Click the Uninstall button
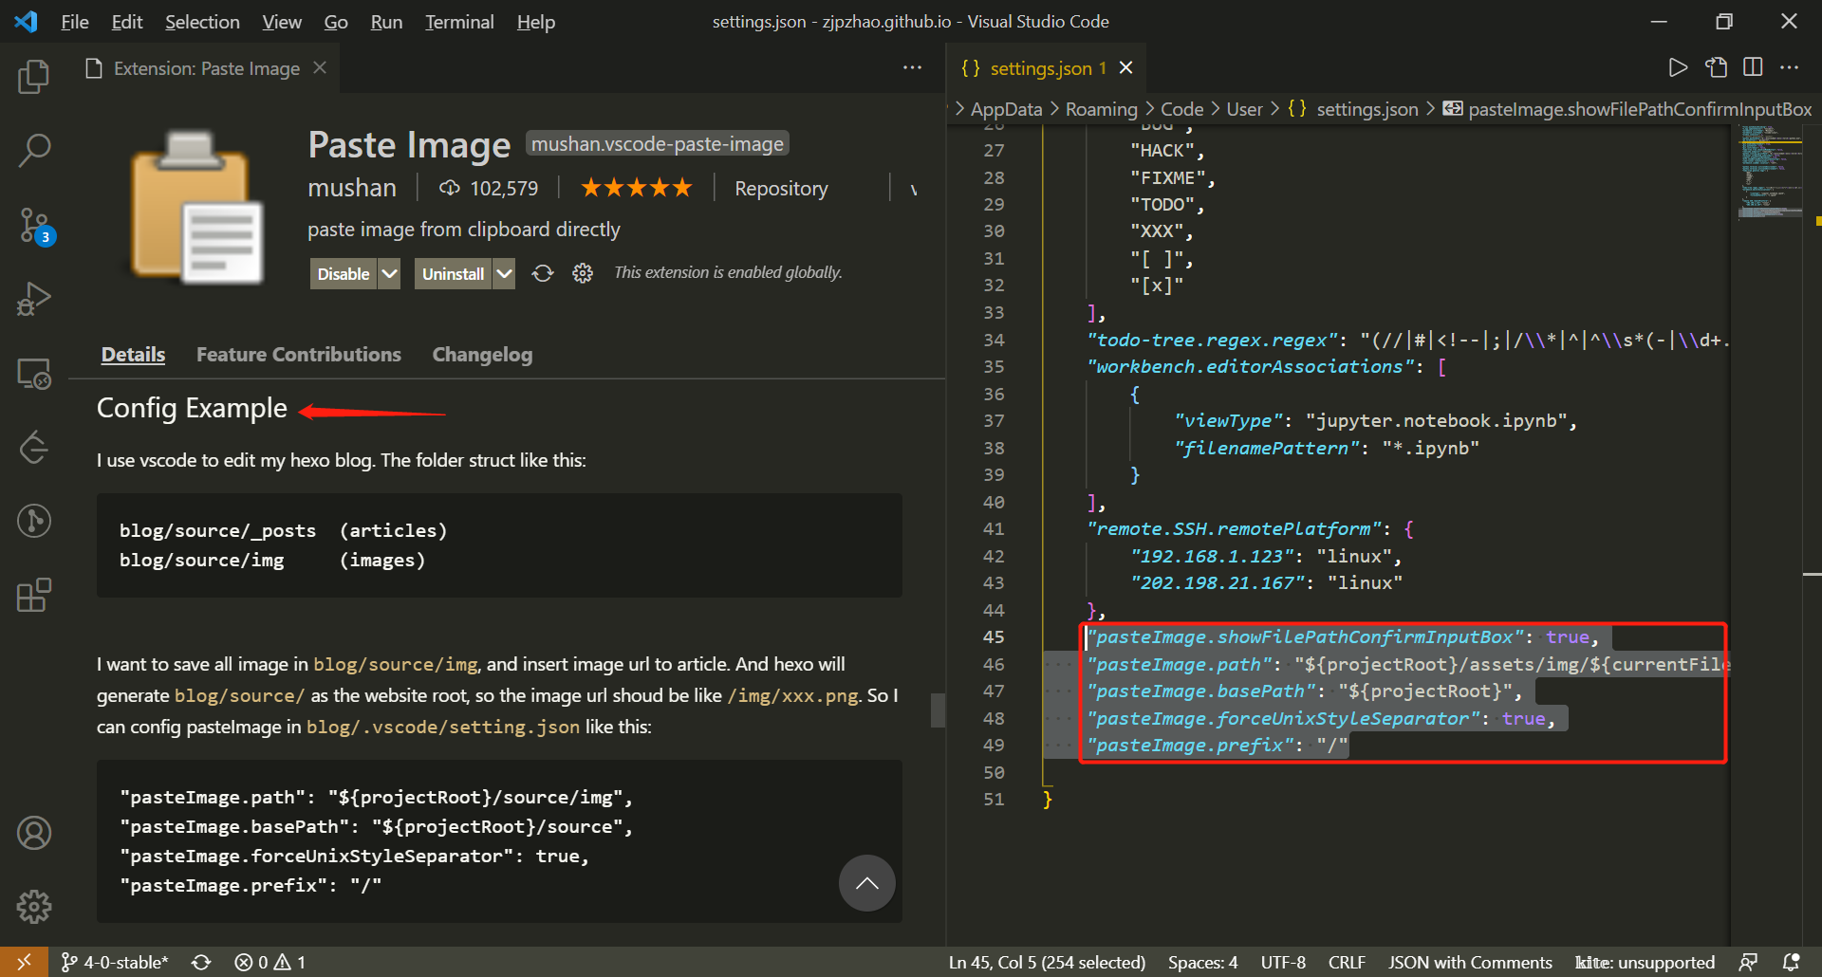Viewport: 1822px width, 977px height. click(x=453, y=274)
